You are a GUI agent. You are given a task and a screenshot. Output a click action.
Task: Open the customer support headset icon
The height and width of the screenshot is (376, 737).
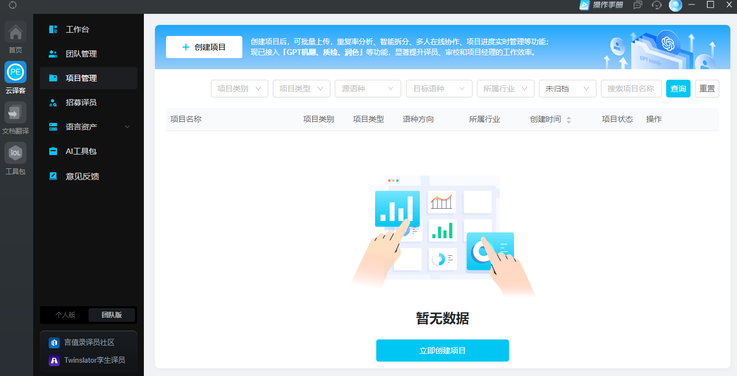pos(656,5)
